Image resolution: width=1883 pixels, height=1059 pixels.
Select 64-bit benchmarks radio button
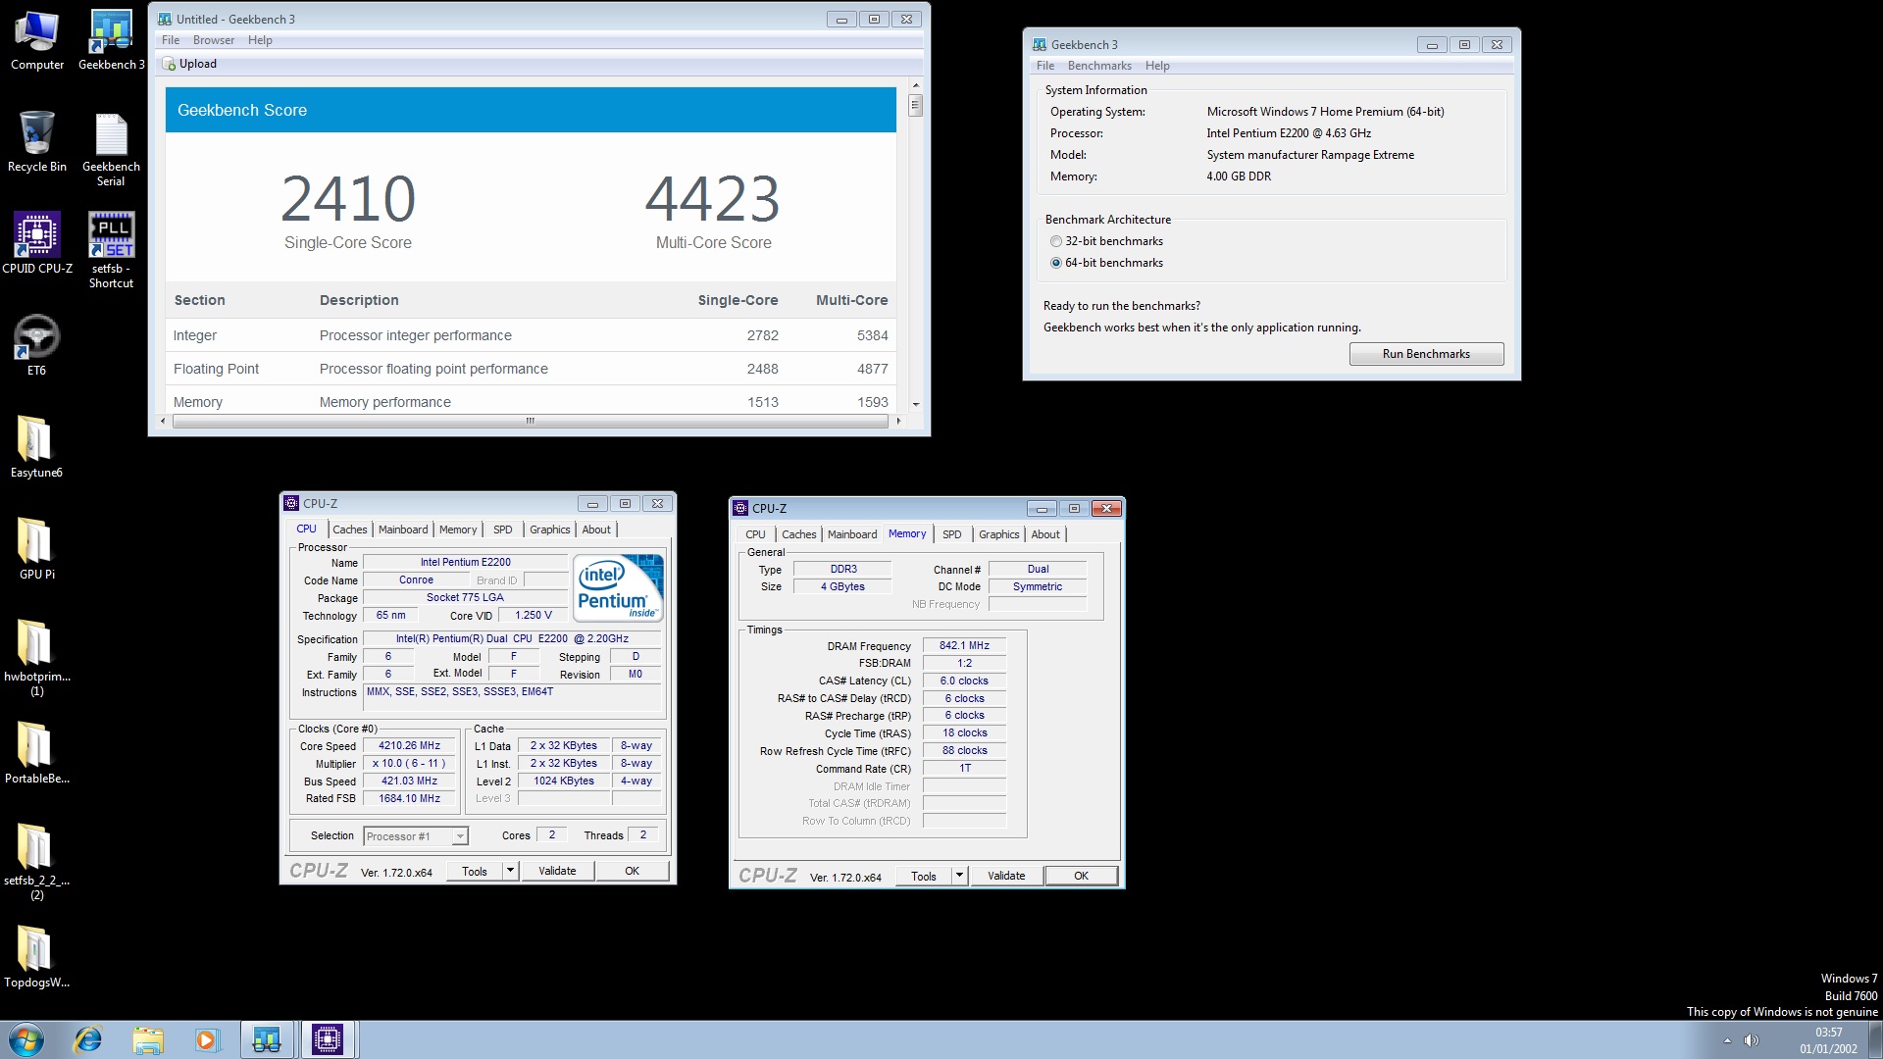[1056, 263]
